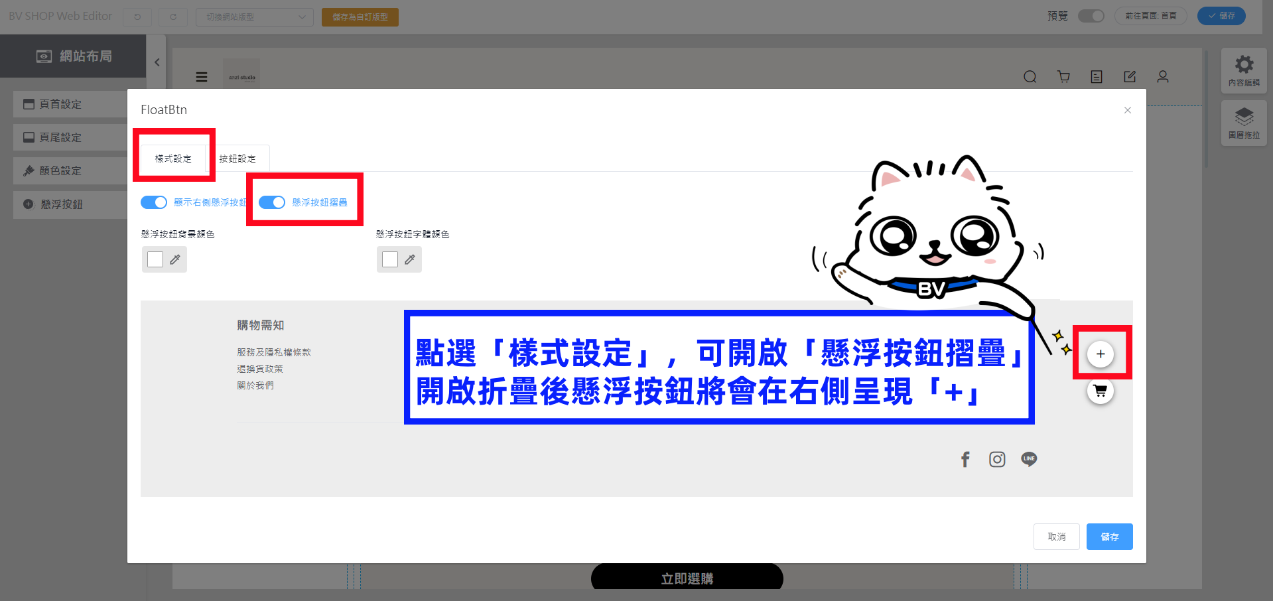Toggle the 預覽 preview switch
Viewport: 1273px width, 601px height.
pyautogui.click(x=1091, y=16)
